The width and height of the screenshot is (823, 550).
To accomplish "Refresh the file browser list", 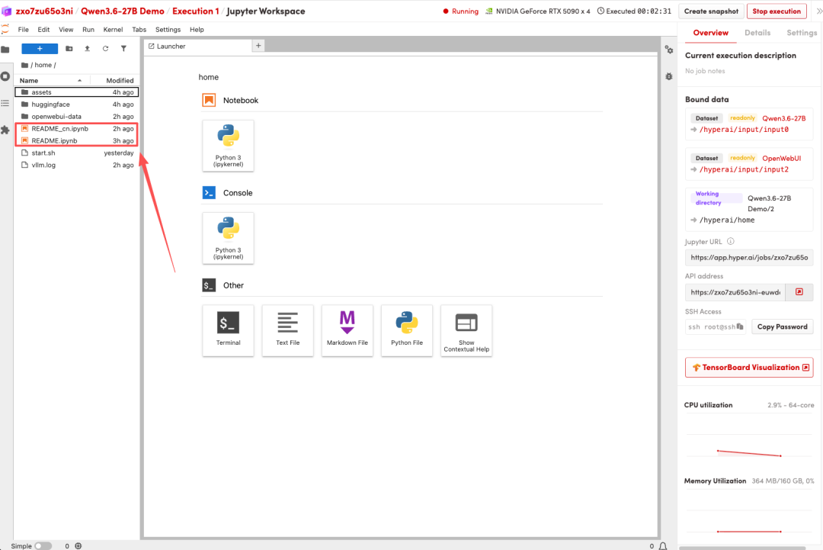I will [x=105, y=48].
